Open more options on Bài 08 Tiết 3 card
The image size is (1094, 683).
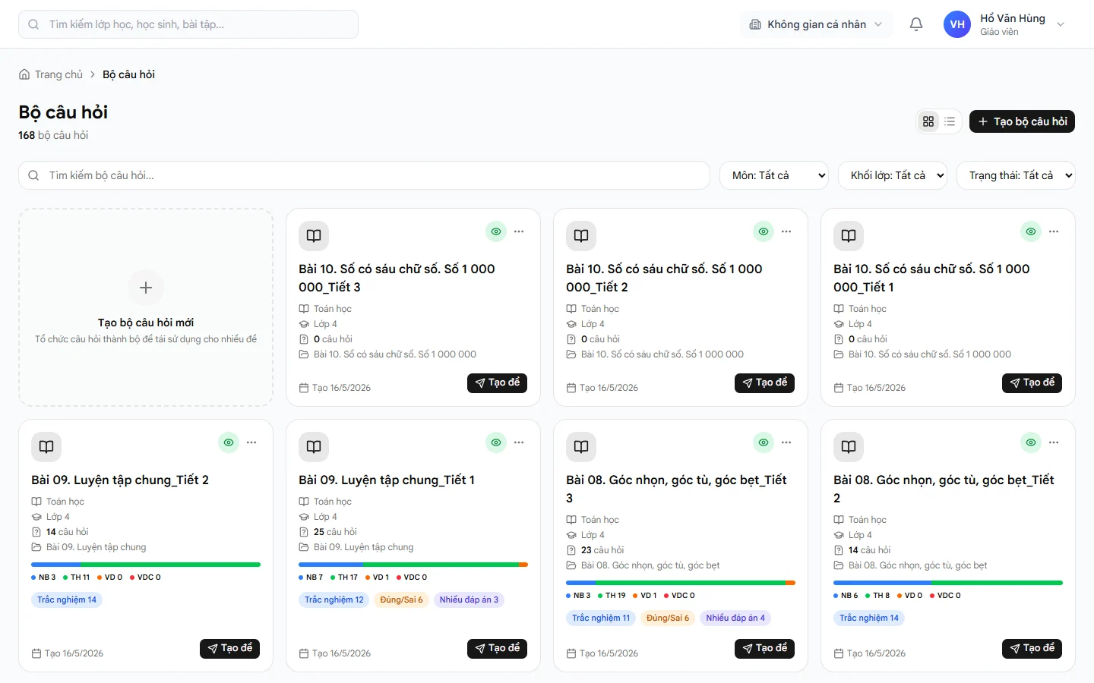(786, 442)
